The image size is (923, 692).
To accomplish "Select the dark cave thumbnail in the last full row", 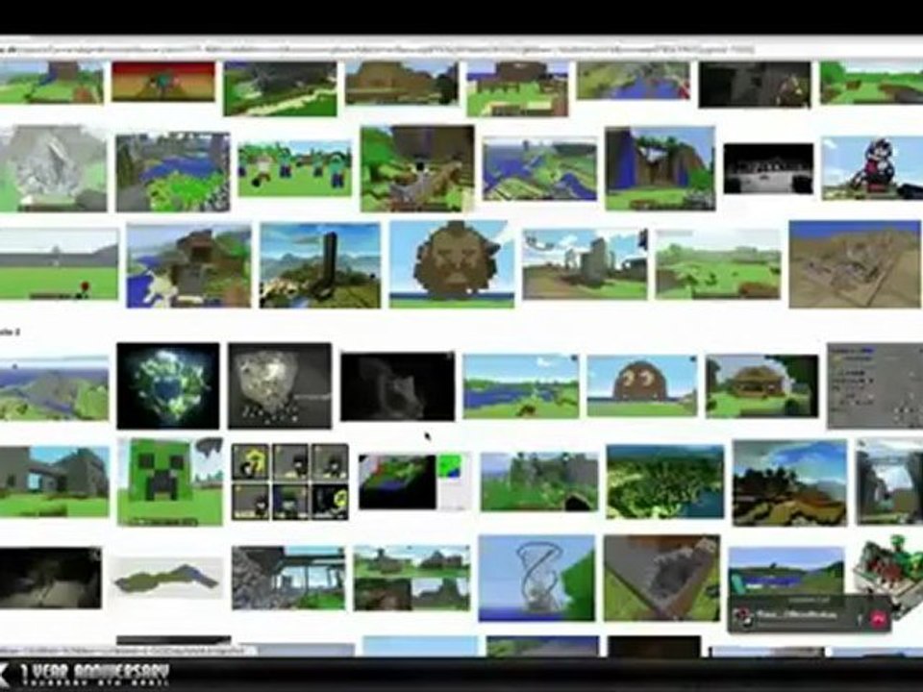I will tap(51, 578).
